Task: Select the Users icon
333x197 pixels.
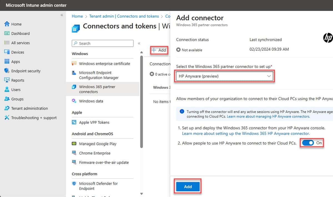Action: pyautogui.click(x=7, y=90)
